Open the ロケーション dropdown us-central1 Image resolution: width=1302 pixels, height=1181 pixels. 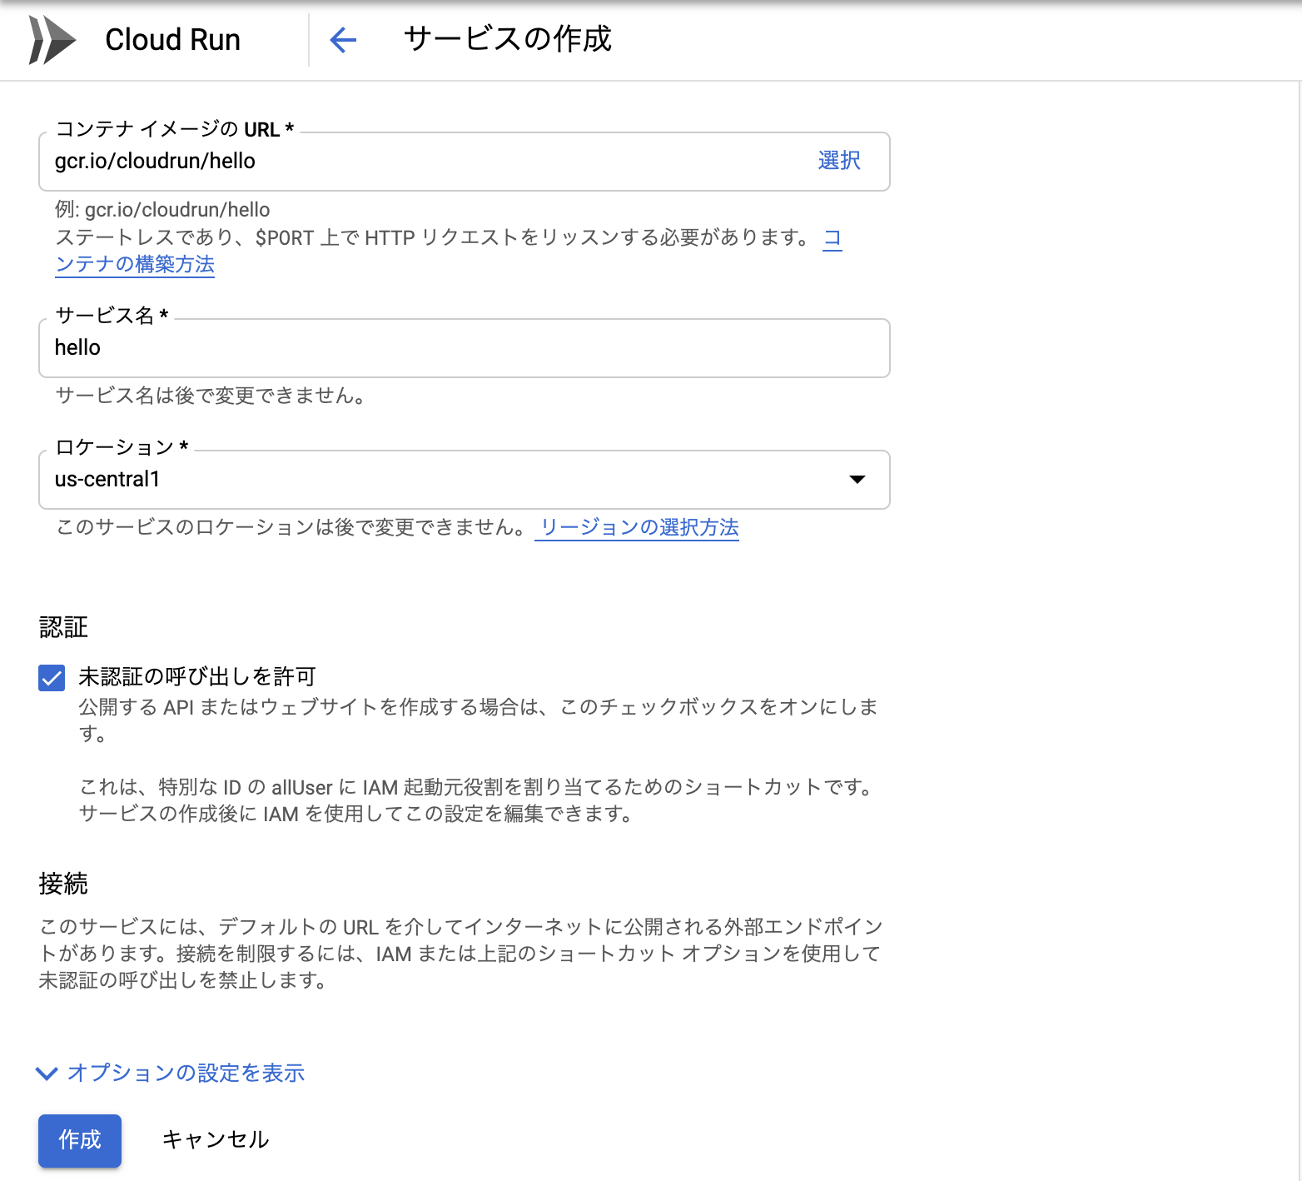[x=465, y=480]
